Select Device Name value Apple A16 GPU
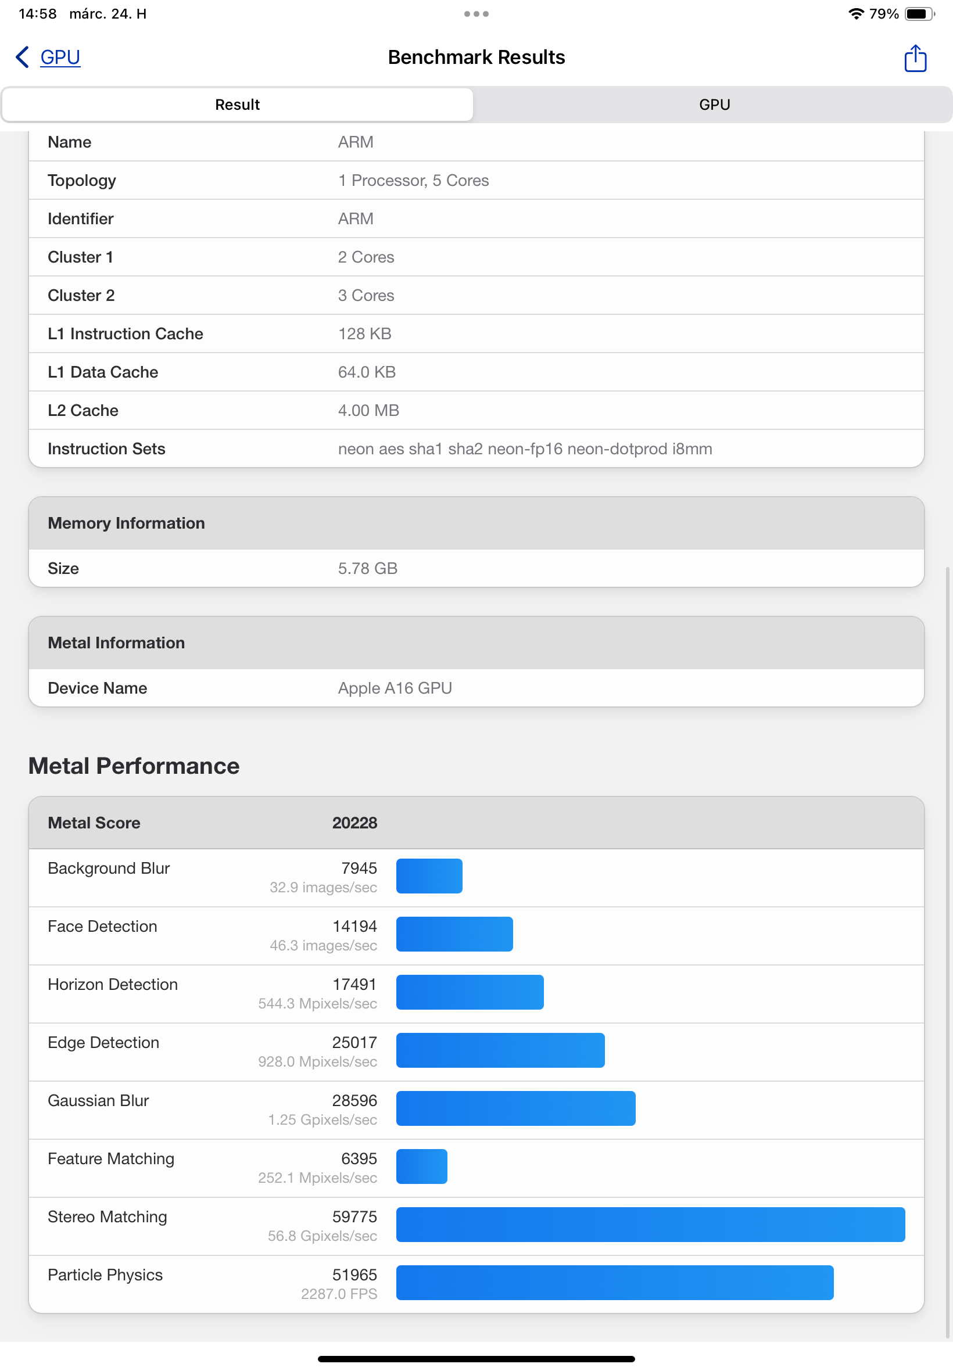 [395, 688]
